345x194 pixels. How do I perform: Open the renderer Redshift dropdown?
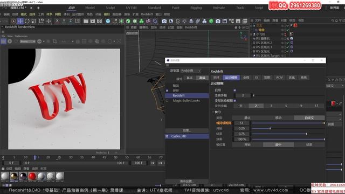click(x=190, y=71)
